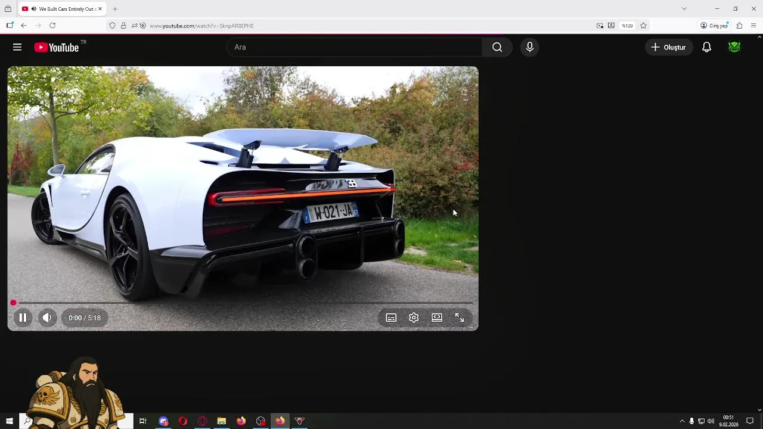The image size is (763, 429).
Task: Open the green account avatar menu
Action: pyautogui.click(x=734, y=47)
